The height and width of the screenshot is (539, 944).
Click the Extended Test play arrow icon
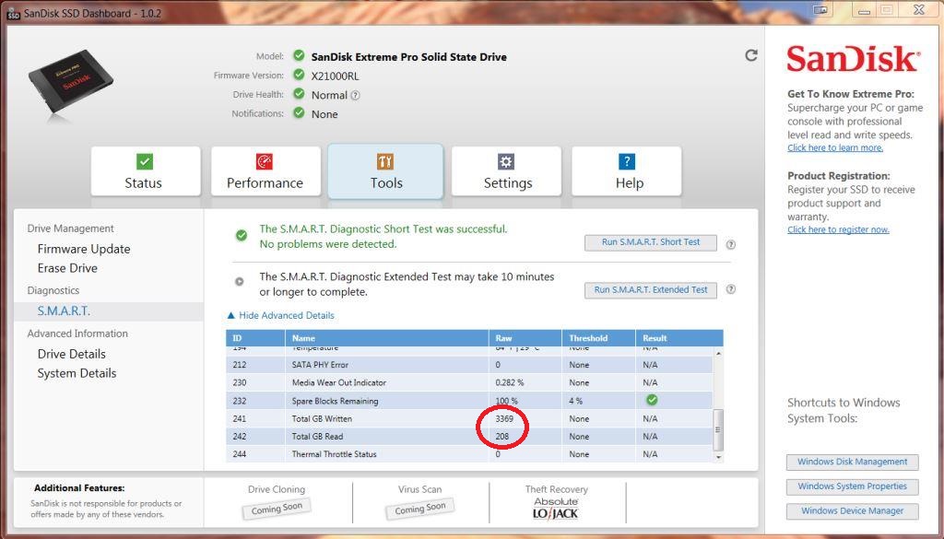point(240,282)
